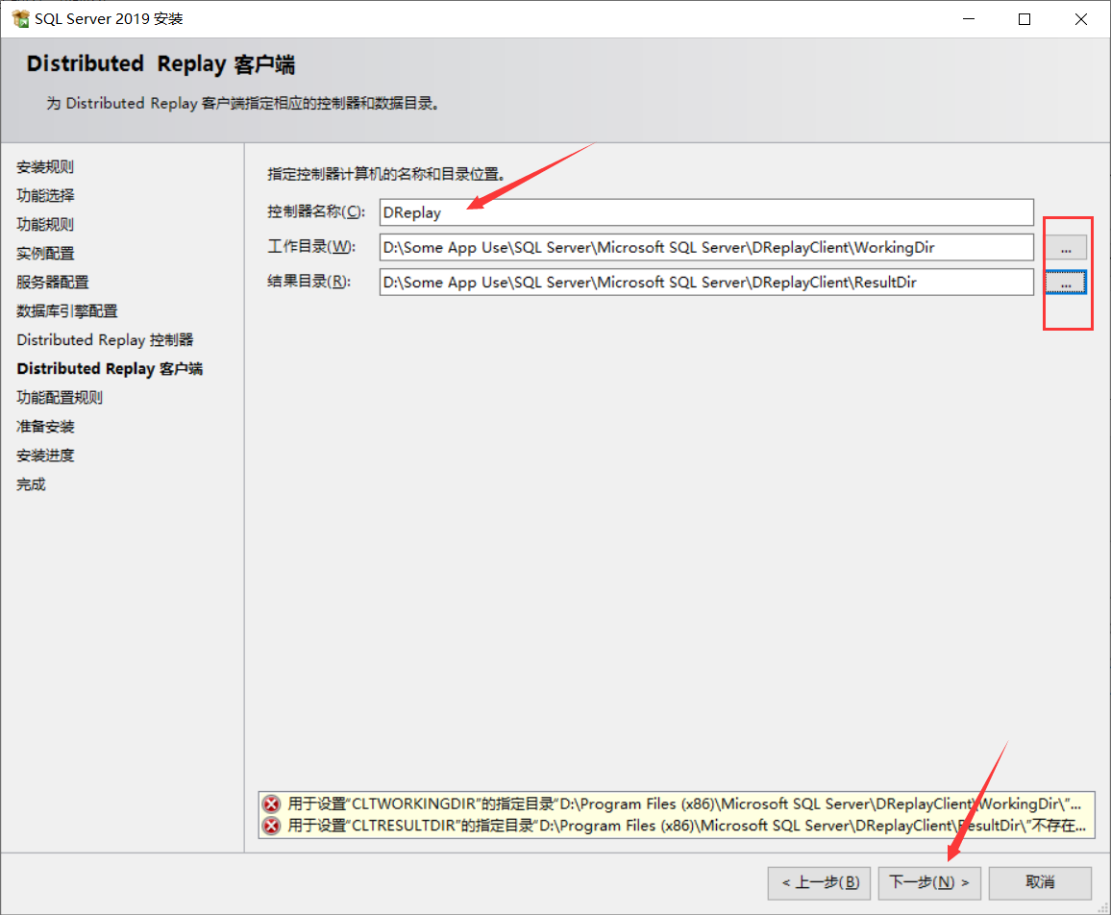Click the Distributed Replay 客户端 page heading
This screenshot has width=1111, height=915.
click(x=160, y=64)
